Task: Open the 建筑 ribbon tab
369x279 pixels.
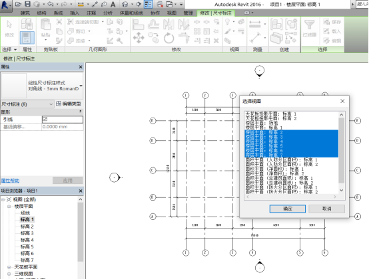Action: [25, 13]
